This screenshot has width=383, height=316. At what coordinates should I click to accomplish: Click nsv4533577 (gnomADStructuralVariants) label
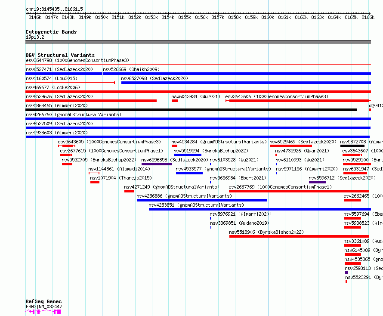(223, 169)
